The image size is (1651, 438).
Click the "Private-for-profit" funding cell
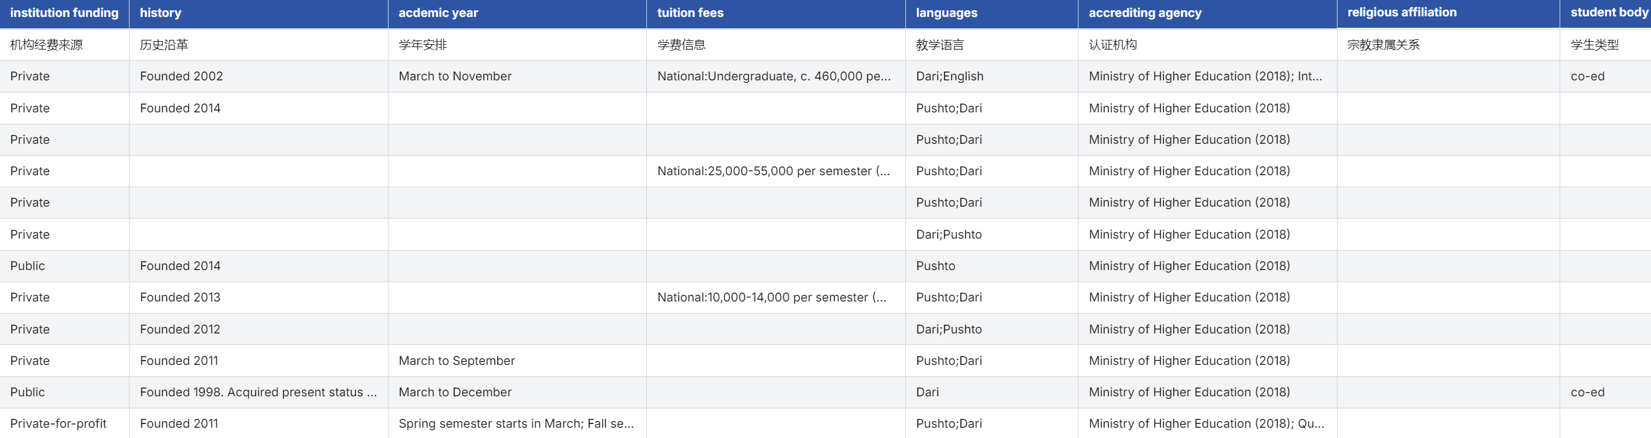coord(58,424)
